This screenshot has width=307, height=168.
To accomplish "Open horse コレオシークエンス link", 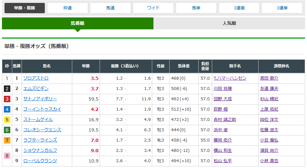I will [42, 130].
